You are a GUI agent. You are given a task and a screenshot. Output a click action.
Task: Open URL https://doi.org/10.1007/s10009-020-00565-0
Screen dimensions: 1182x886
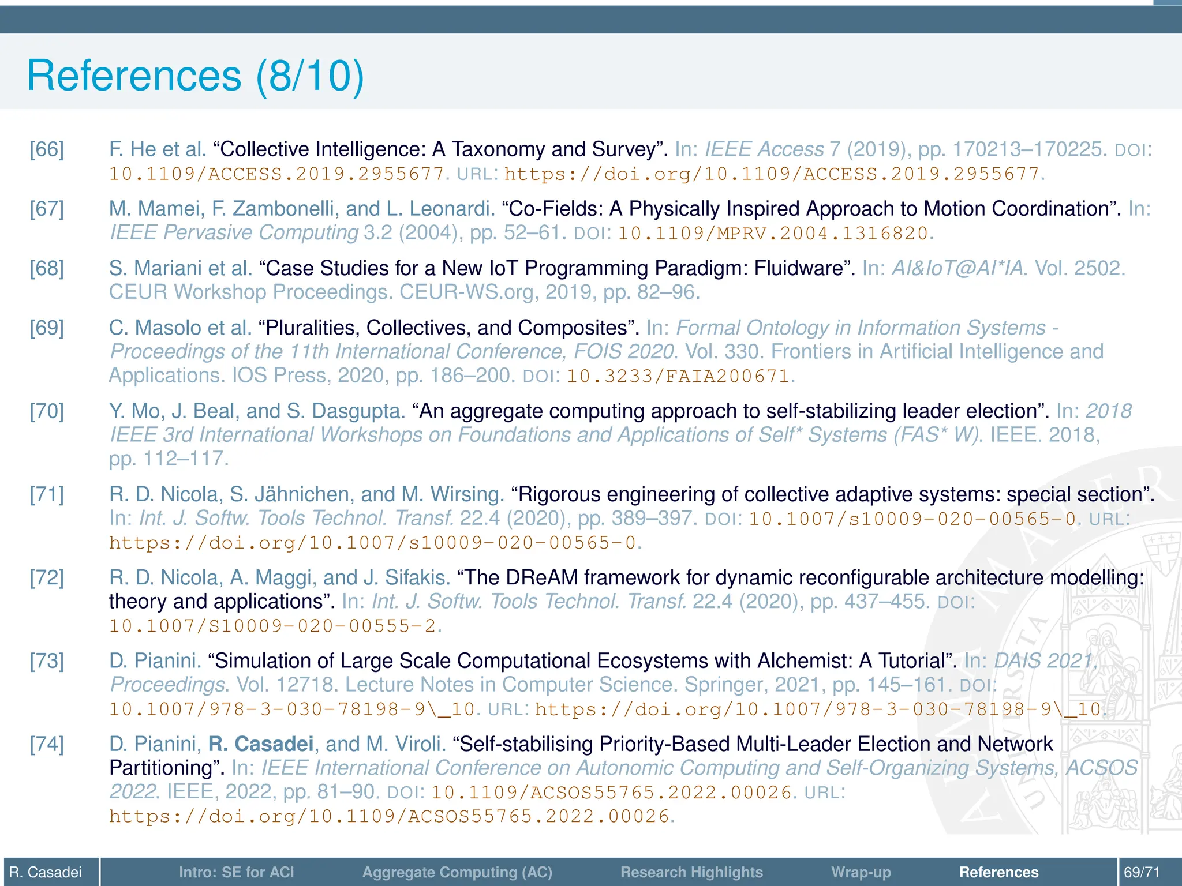click(x=373, y=543)
